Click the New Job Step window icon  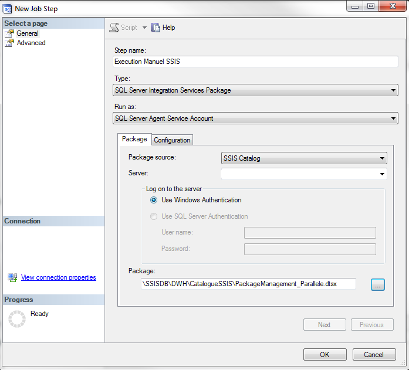point(7,9)
